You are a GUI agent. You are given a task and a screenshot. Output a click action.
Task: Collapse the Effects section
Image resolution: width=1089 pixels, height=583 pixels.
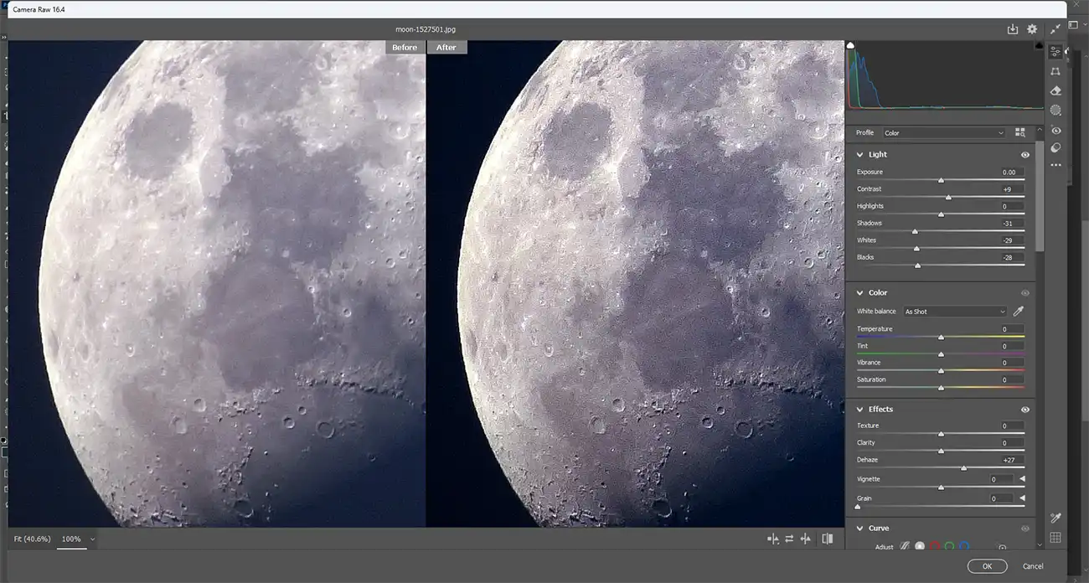pos(859,410)
